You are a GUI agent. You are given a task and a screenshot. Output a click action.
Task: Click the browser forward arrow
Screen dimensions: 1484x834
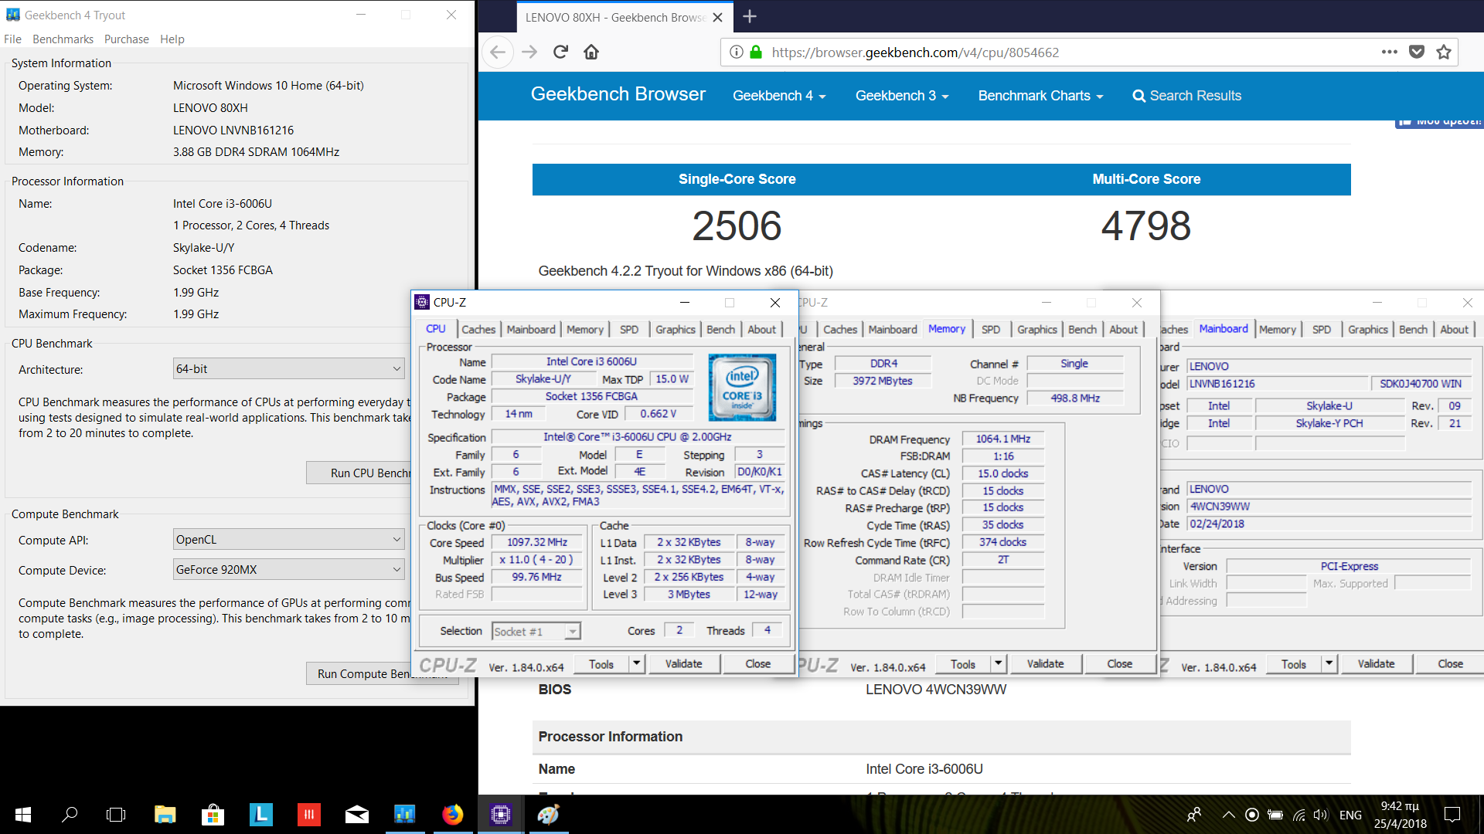pos(529,53)
